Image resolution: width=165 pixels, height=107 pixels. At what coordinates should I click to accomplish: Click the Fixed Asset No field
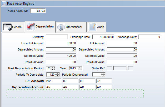click(38, 11)
